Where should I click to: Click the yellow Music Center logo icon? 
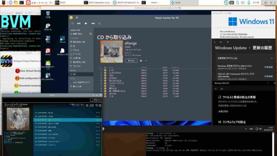71,17
